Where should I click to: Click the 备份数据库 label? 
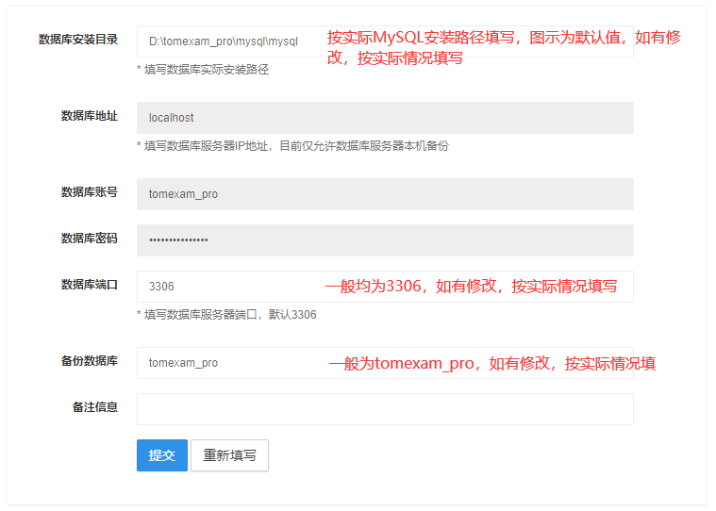(90, 361)
